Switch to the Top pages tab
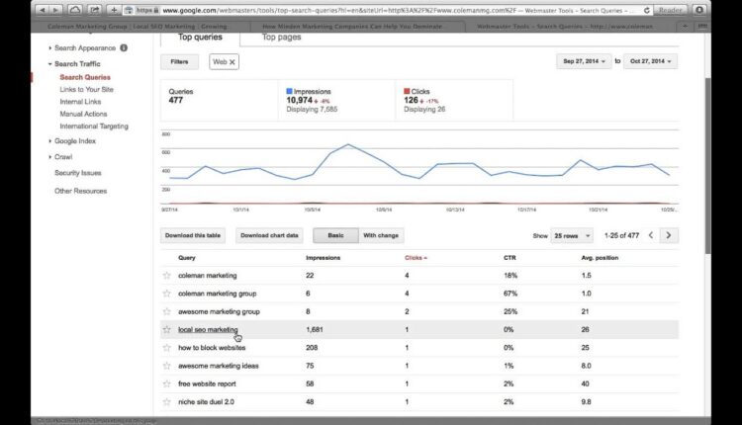The image size is (742, 425). point(282,38)
